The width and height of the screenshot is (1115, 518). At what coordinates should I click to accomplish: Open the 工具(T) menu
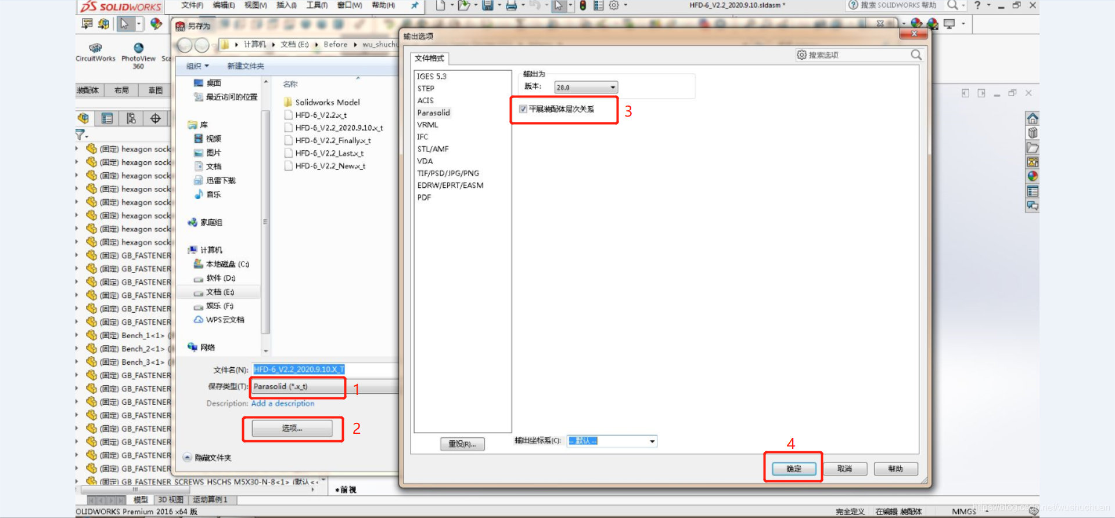317,5
